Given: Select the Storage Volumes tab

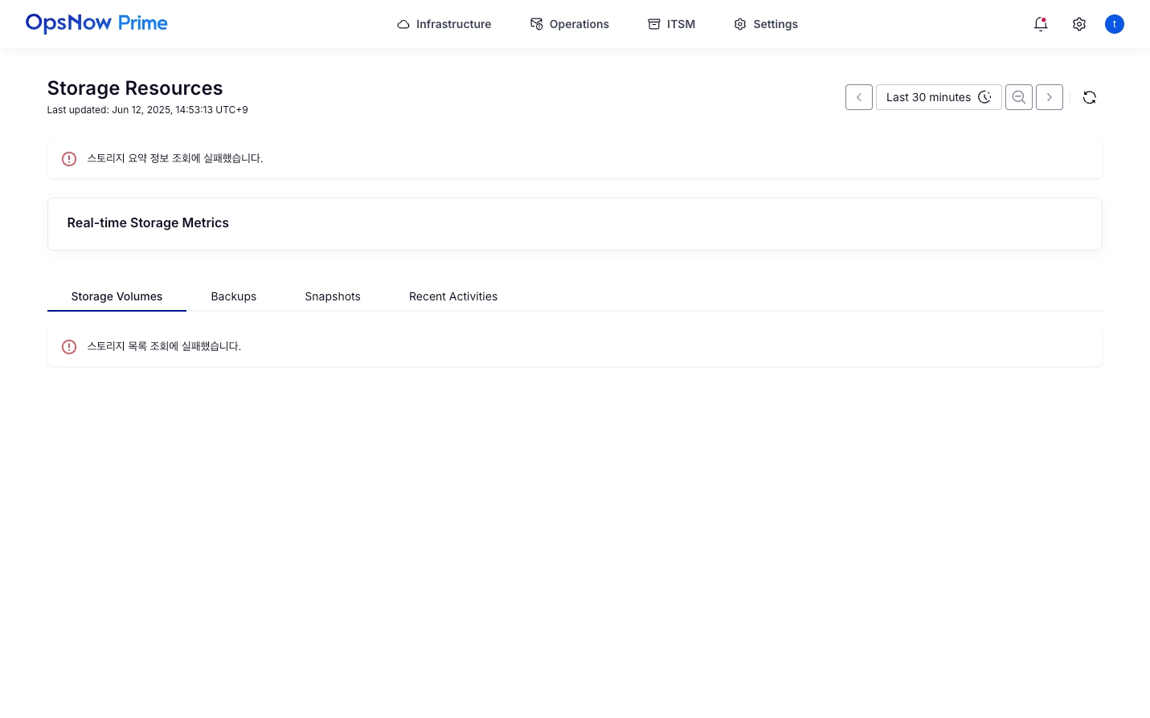Looking at the screenshot, I should point(117,296).
